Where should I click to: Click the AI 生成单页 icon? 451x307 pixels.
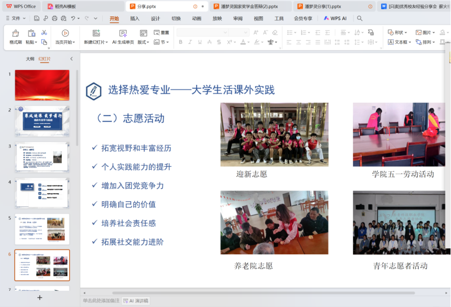(123, 33)
